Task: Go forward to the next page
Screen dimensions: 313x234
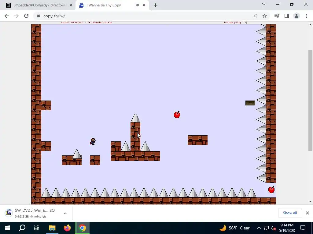Action: (x=17, y=16)
